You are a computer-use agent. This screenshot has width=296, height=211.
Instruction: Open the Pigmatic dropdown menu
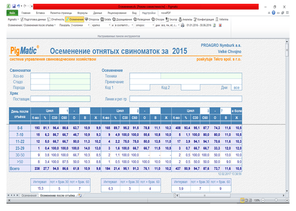pyautogui.click(x=13, y=19)
